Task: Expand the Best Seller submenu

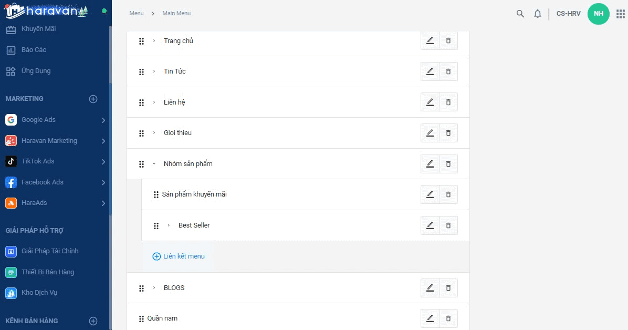Action: tap(169, 225)
